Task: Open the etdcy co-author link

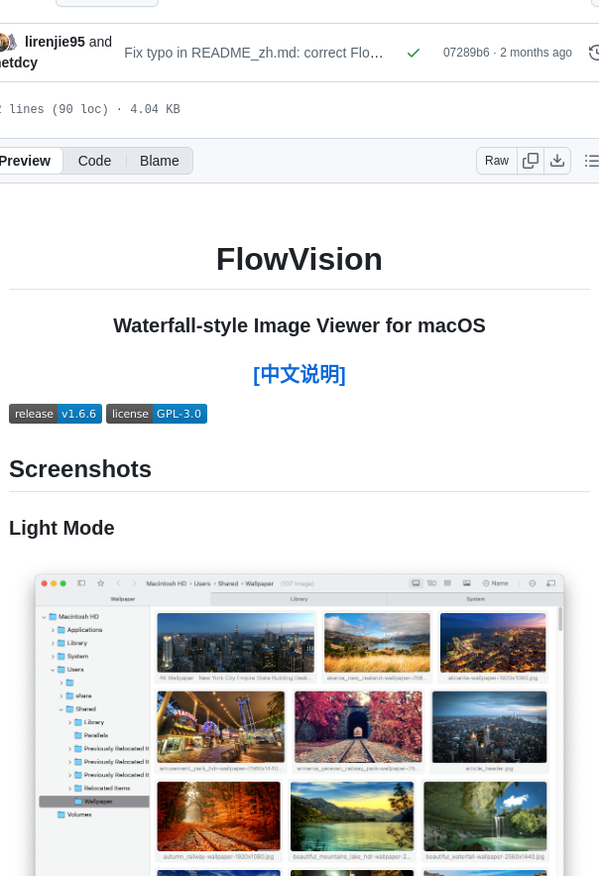Action: pos(19,63)
